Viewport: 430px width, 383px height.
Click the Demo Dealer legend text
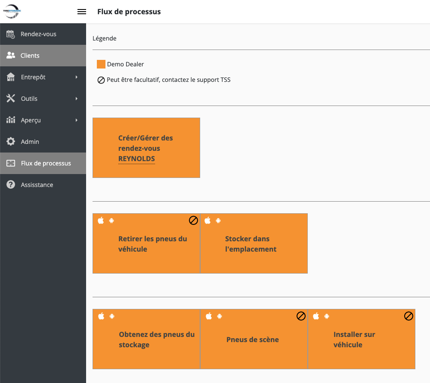[125, 64]
